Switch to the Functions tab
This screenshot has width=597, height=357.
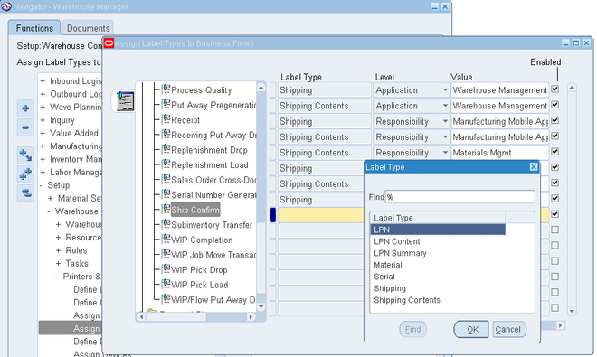pyautogui.click(x=34, y=28)
